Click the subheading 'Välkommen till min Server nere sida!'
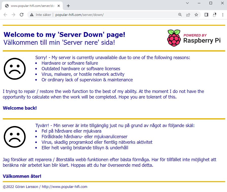Image resolution: width=227 pixels, height=192 pixels. click(x=59, y=42)
